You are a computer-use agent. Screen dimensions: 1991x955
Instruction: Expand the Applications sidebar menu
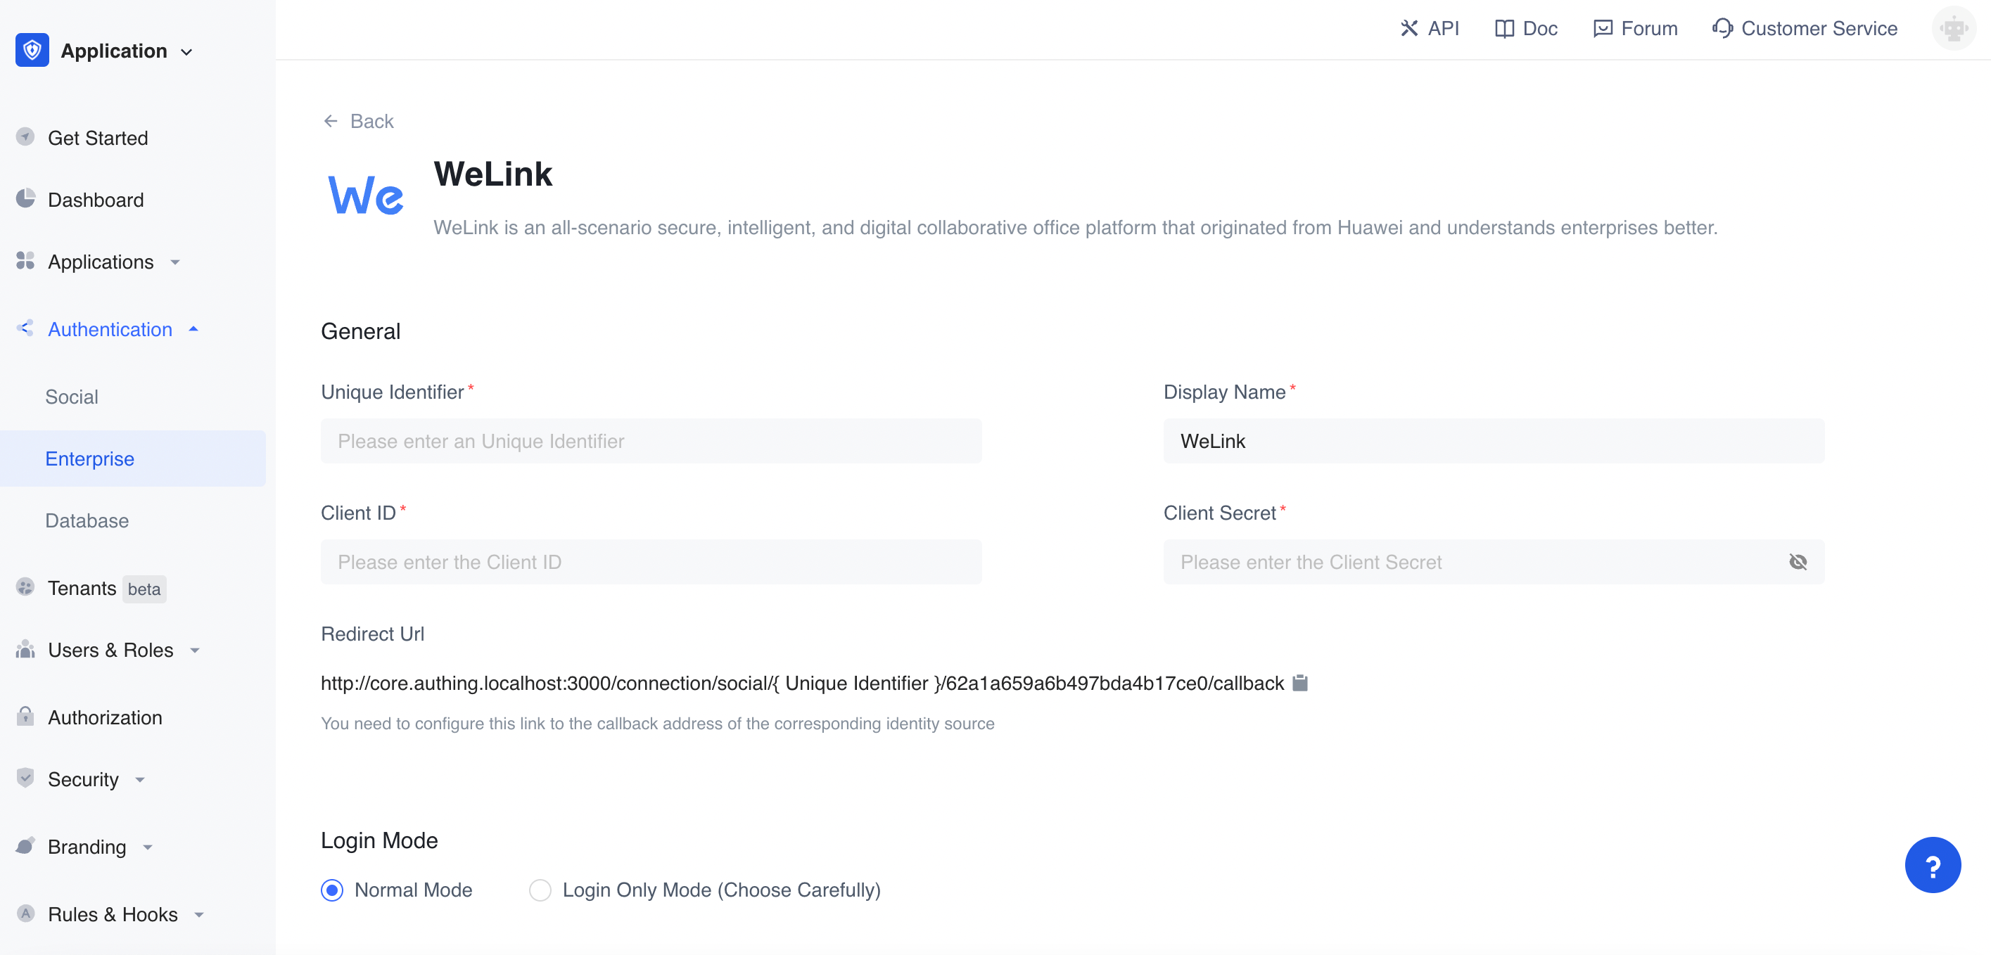click(x=101, y=262)
